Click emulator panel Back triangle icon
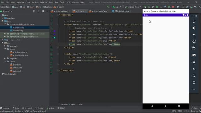This screenshot has height=113, width=201. (x=194, y=69)
